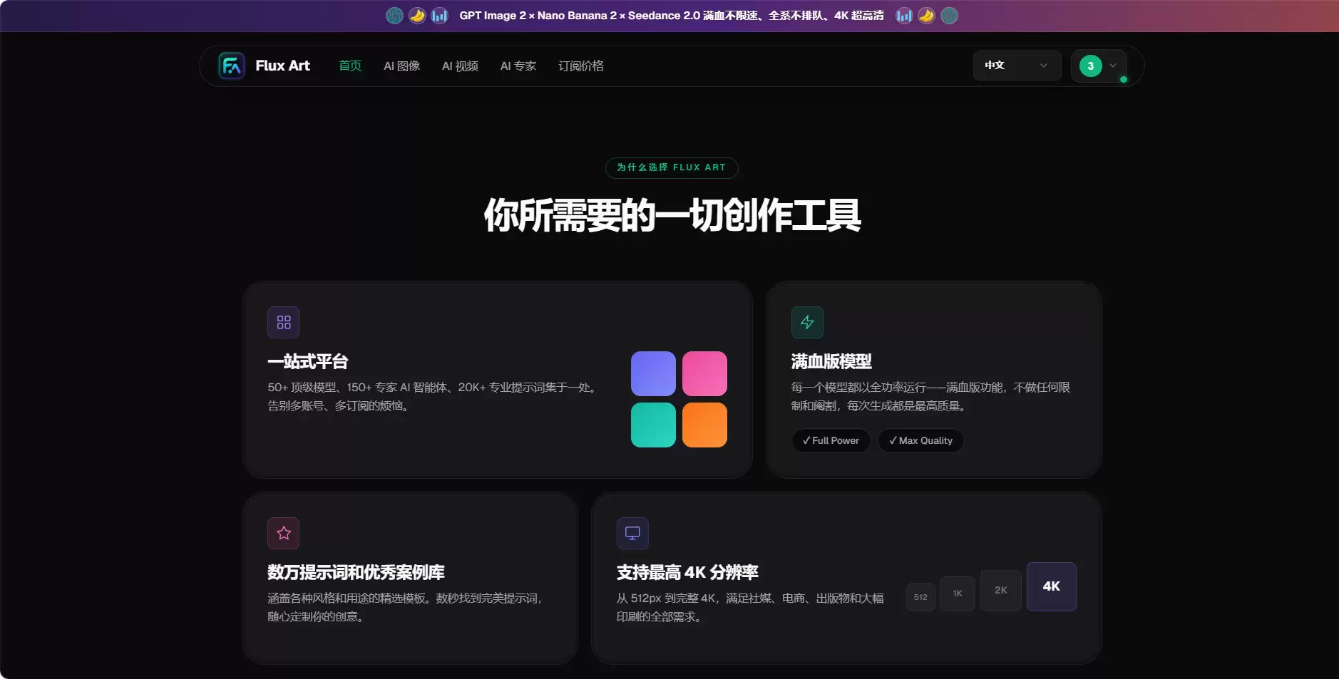Choose the 4K resolution tile
Viewport: 1339px width, 679px height.
coord(1052,586)
